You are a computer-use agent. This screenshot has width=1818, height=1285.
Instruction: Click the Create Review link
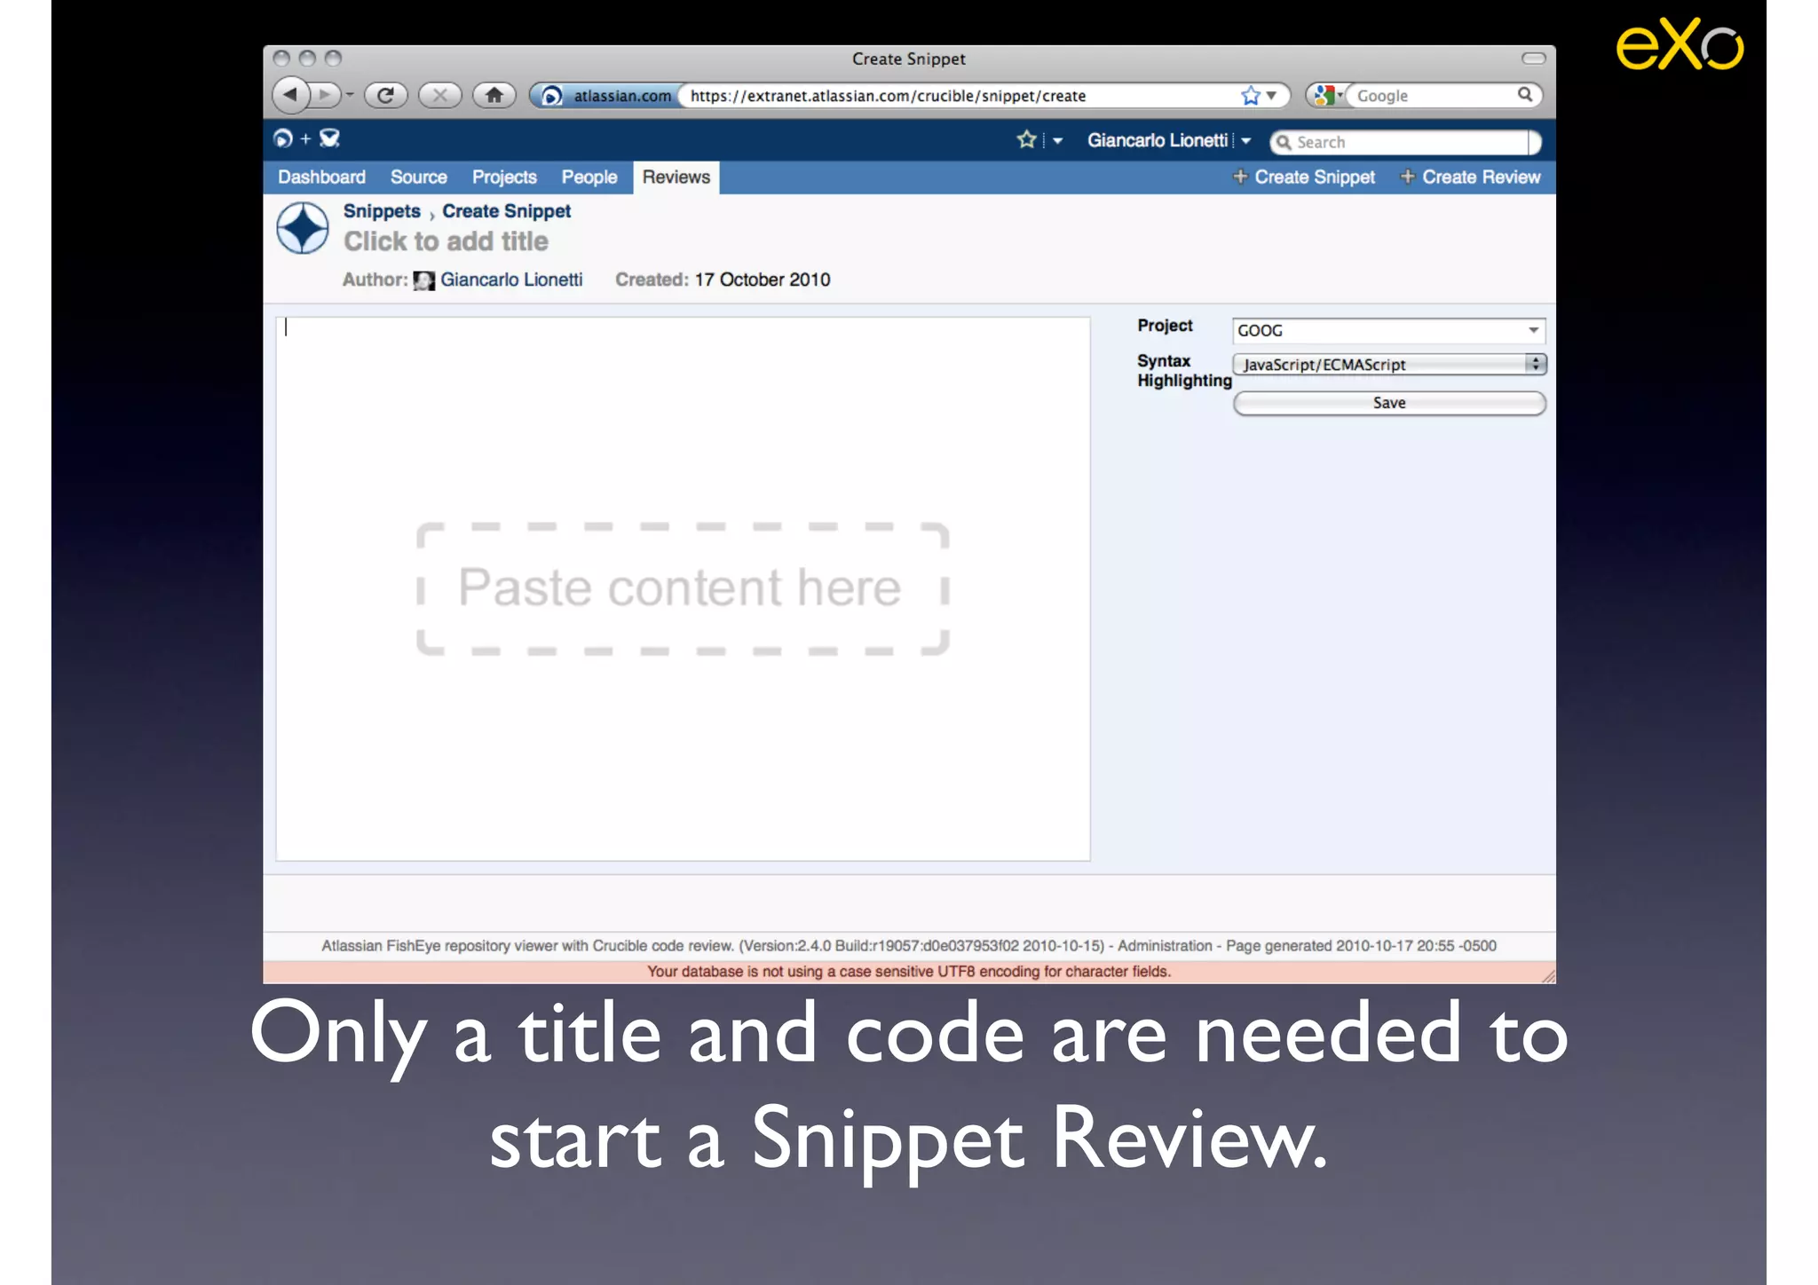[1470, 177]
